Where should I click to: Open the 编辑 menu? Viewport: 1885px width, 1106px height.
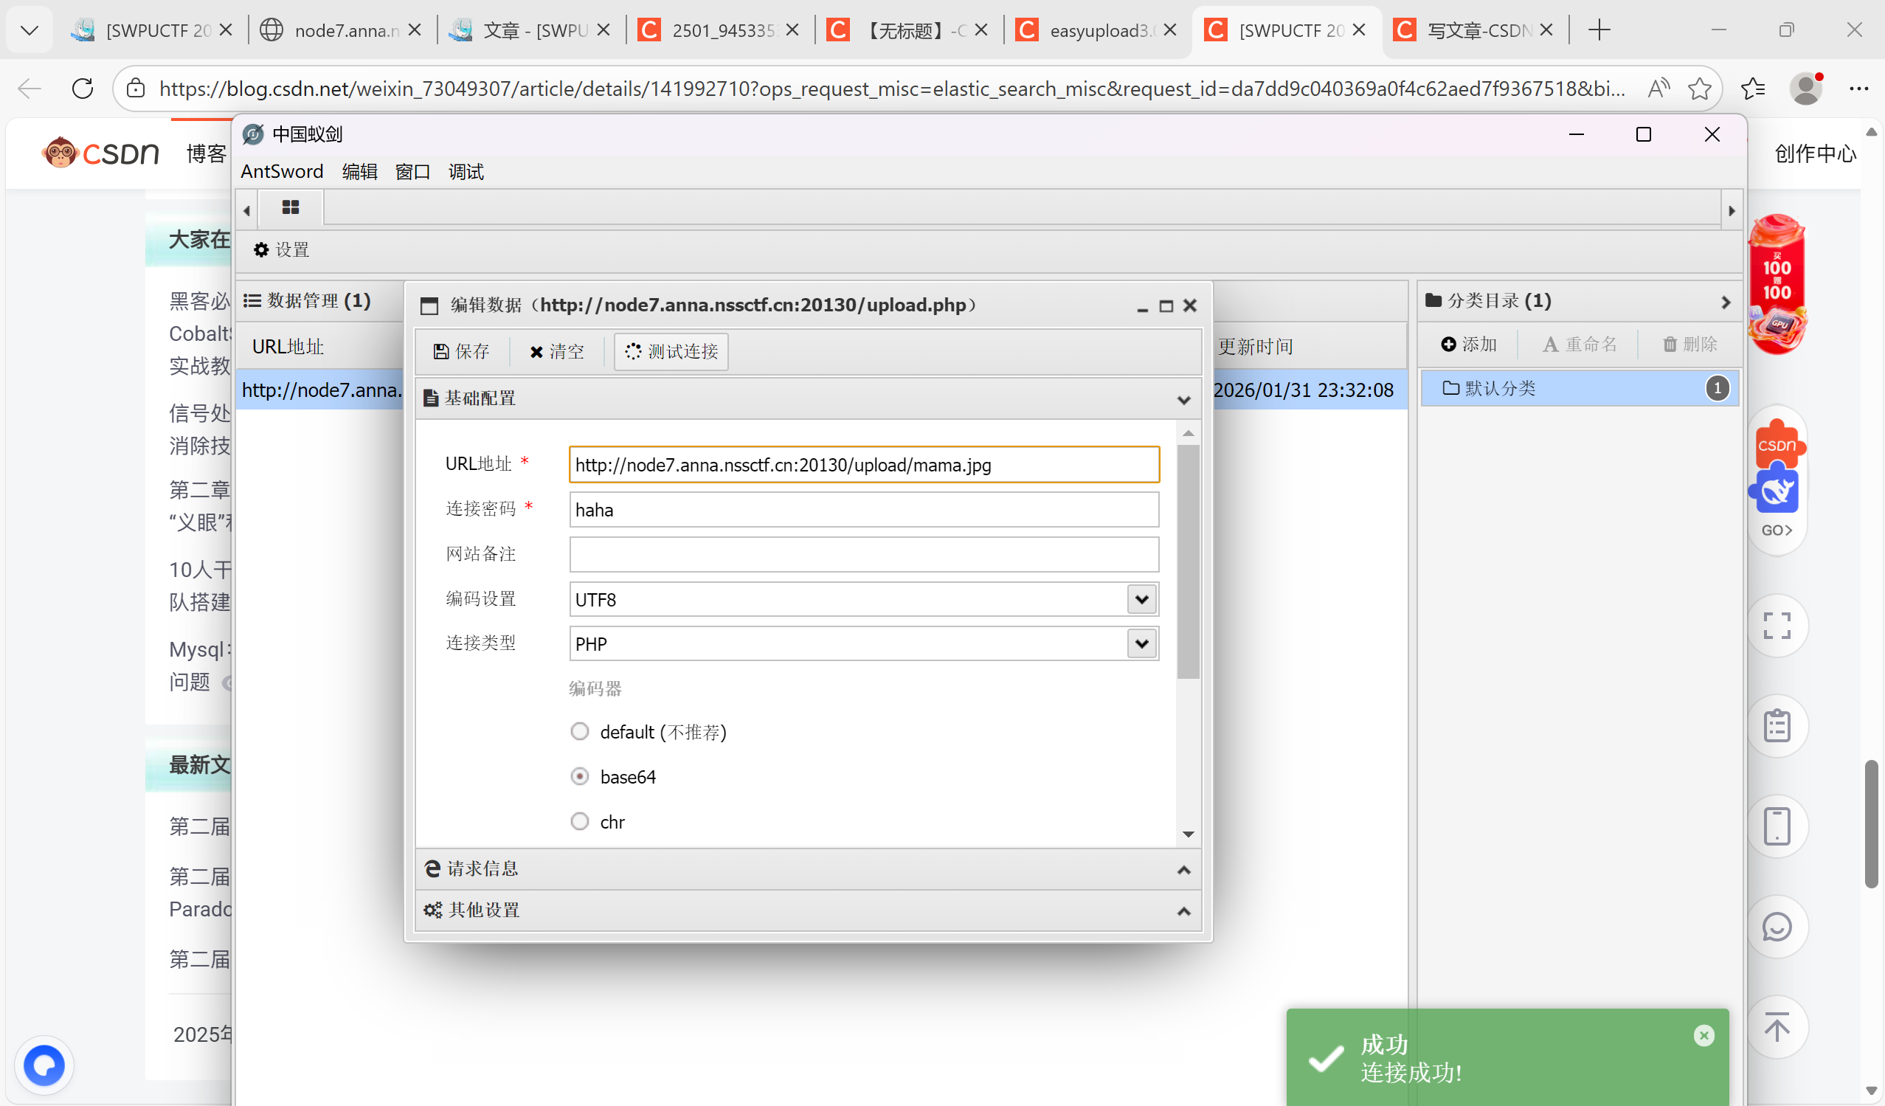pos(359,172)
